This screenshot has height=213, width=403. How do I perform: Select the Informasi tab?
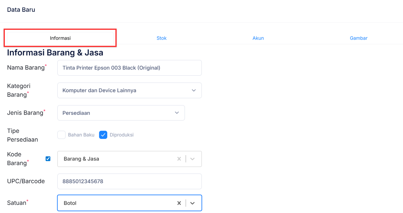click(60, 38)
